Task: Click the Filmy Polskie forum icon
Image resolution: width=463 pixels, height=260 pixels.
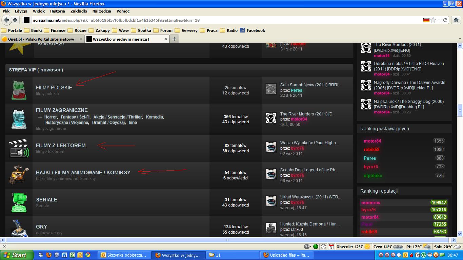Action: 19,90
